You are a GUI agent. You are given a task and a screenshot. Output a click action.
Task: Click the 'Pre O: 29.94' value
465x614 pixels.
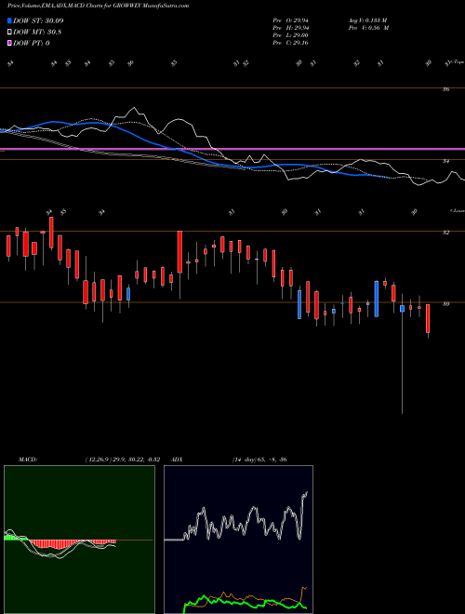[291, 20]
